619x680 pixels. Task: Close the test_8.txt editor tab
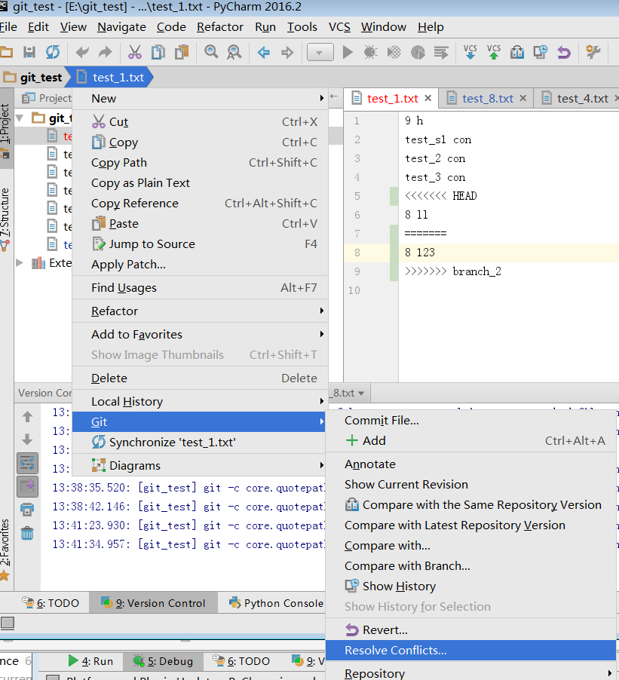coord(523,98)
